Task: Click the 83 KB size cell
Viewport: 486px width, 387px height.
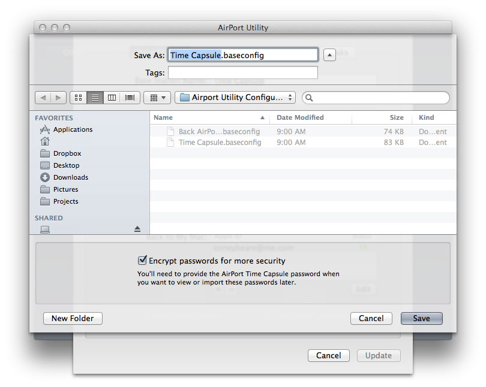Action: point(394,143)
